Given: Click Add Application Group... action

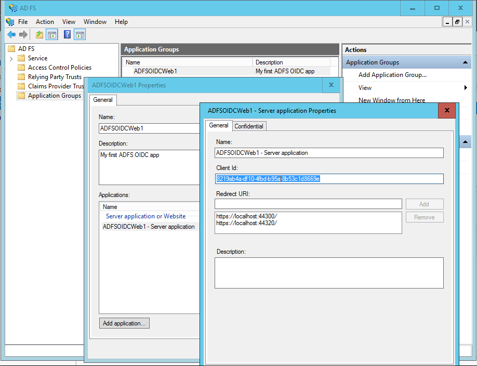Looking at the screenshot, I should pos(392,75).
